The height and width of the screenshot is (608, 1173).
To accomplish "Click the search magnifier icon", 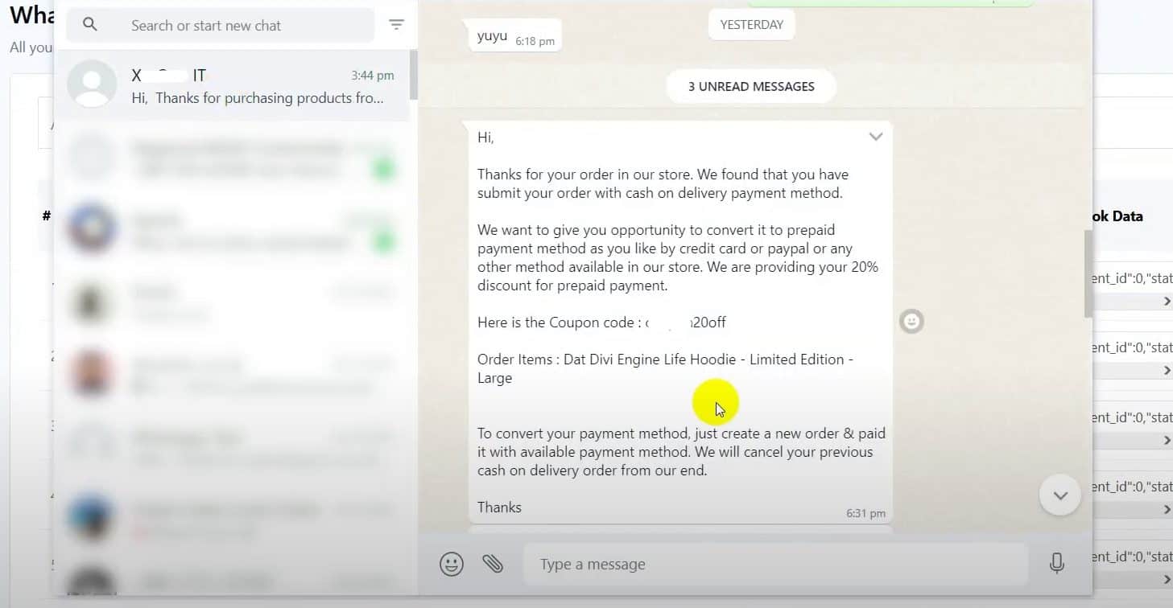I will point(90,25).
